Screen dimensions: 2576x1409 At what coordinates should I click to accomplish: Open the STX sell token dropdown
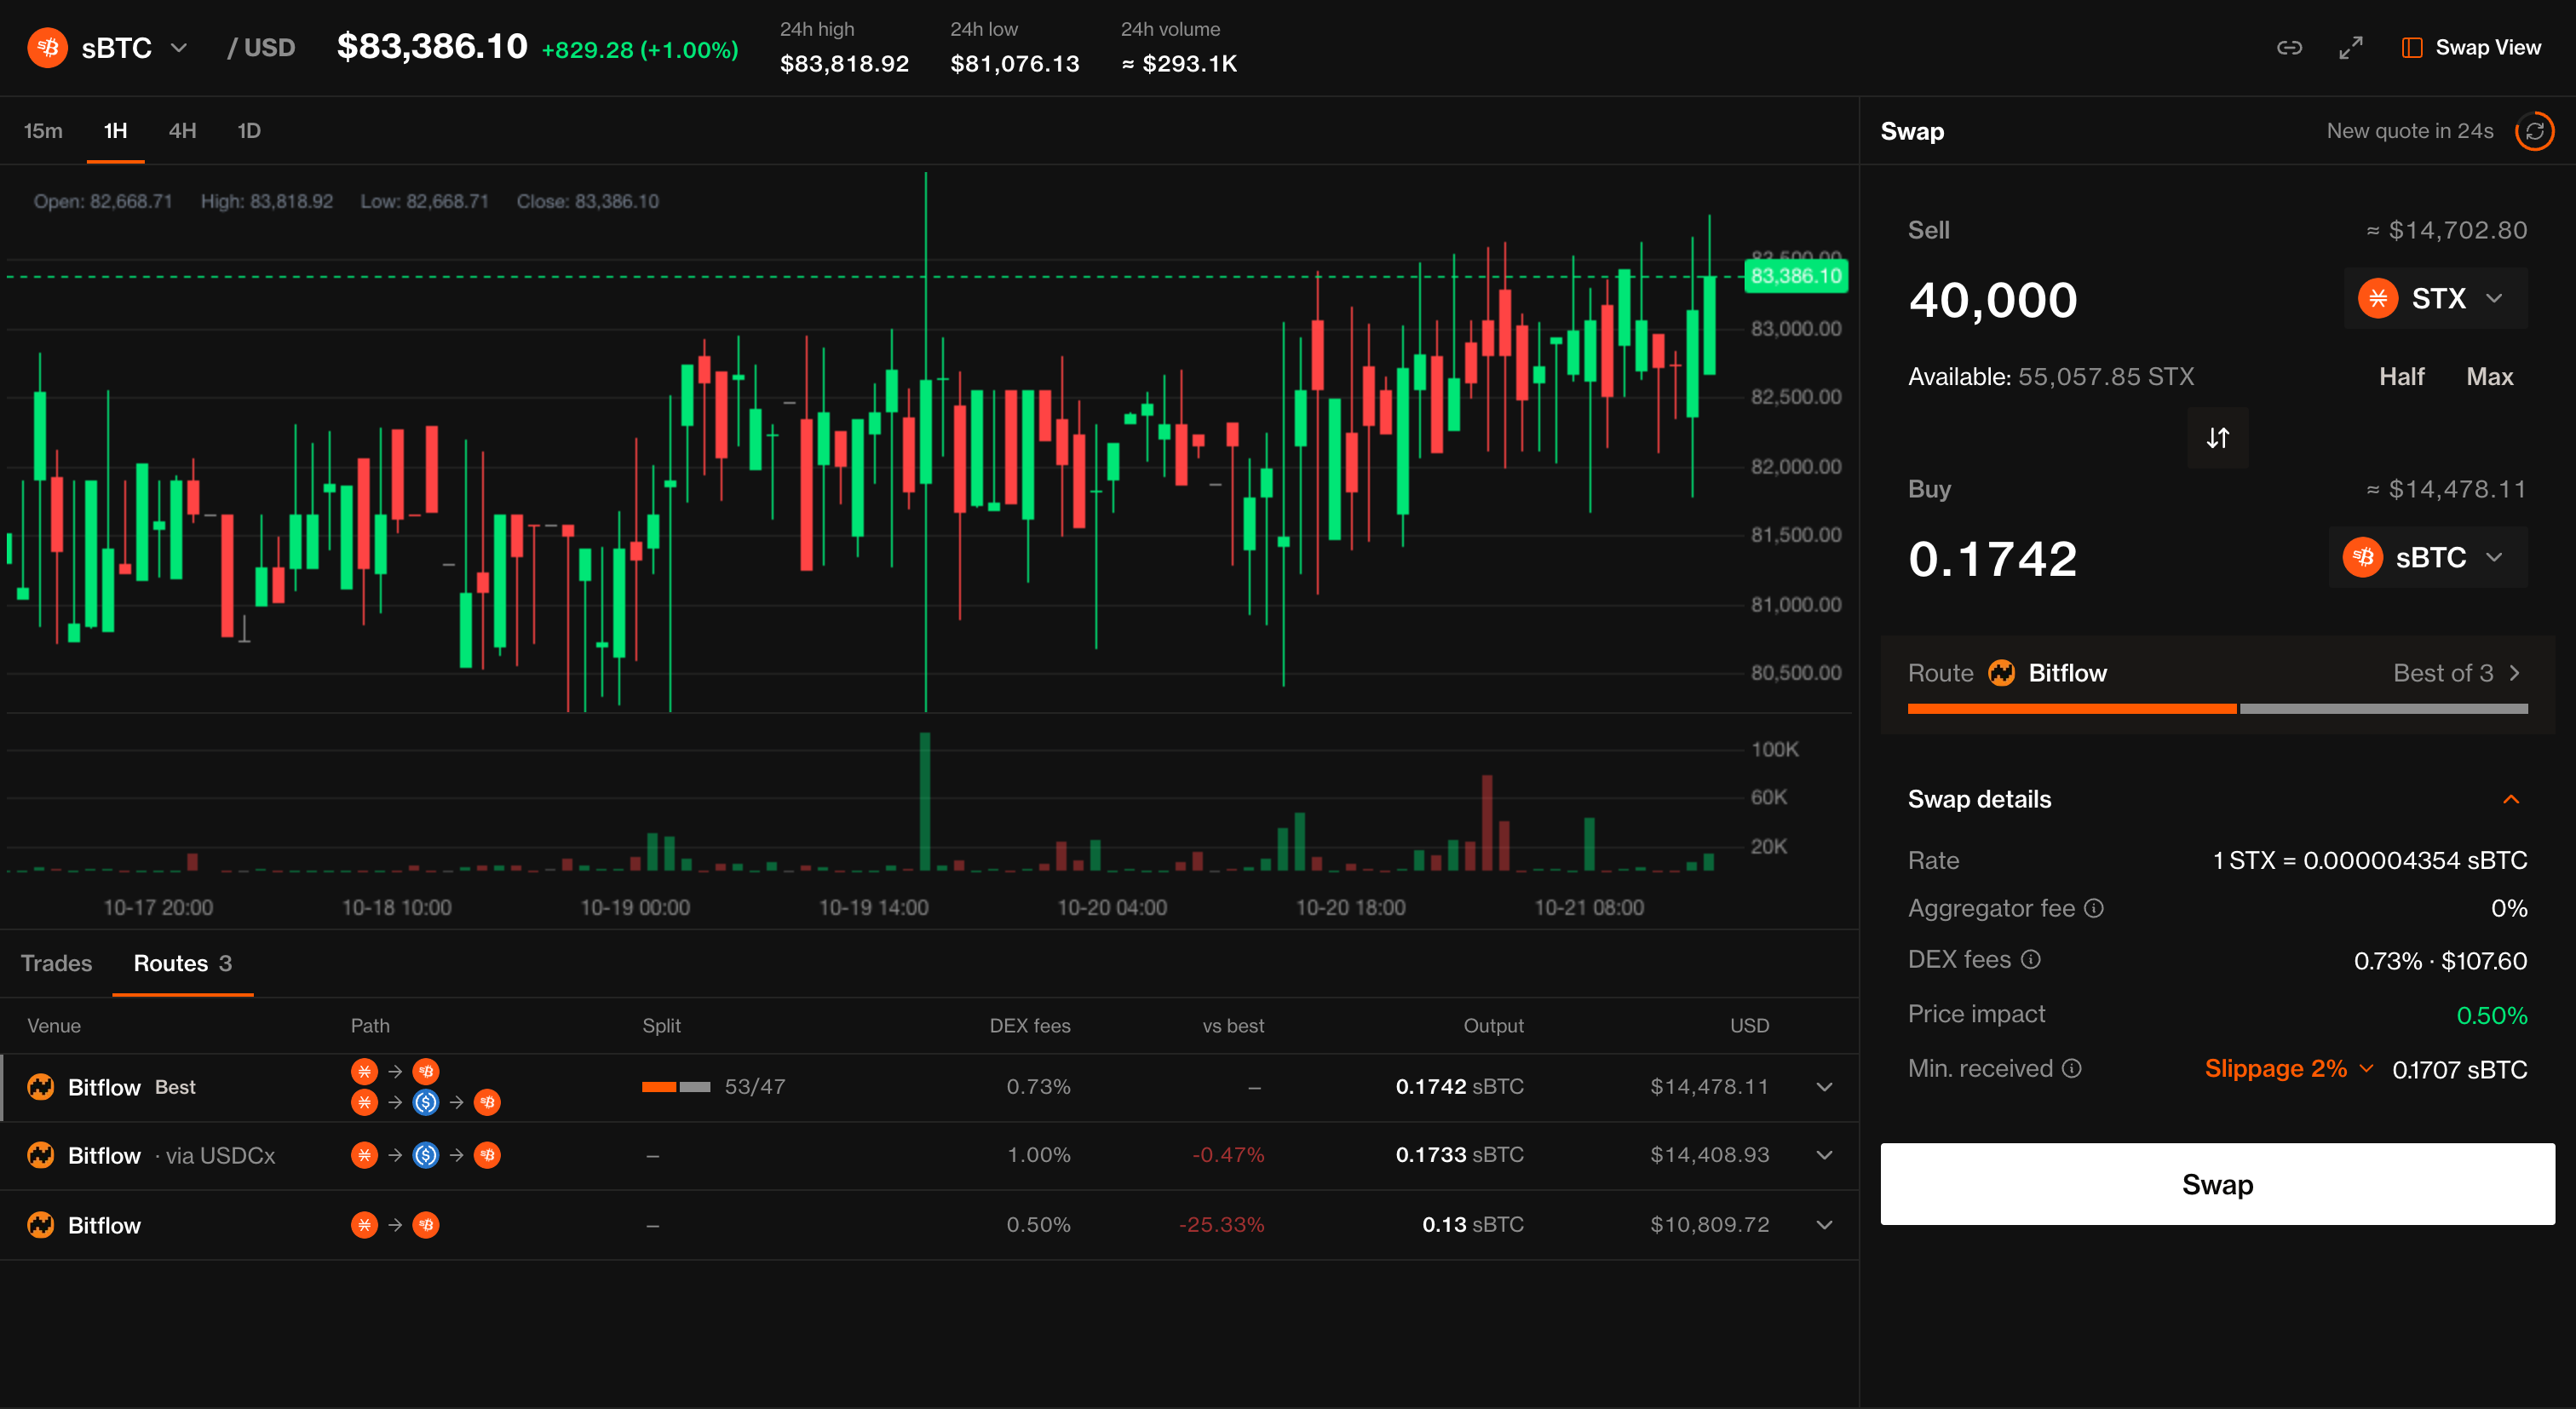(x=2435, y=298)
